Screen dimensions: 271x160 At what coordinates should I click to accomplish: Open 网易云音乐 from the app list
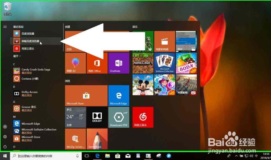(36, 48)
